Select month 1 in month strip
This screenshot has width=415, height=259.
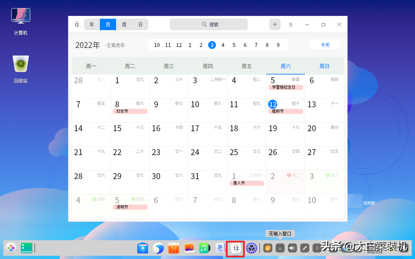(x=190, y=45)
